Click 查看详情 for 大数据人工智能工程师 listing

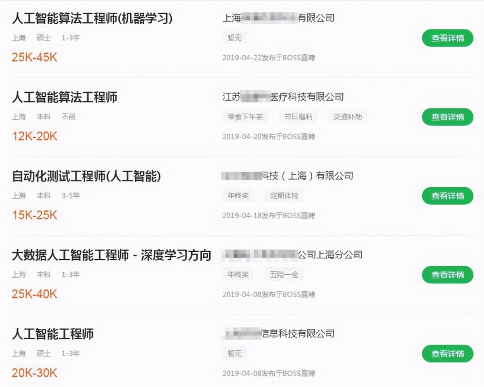pos(447,275)
